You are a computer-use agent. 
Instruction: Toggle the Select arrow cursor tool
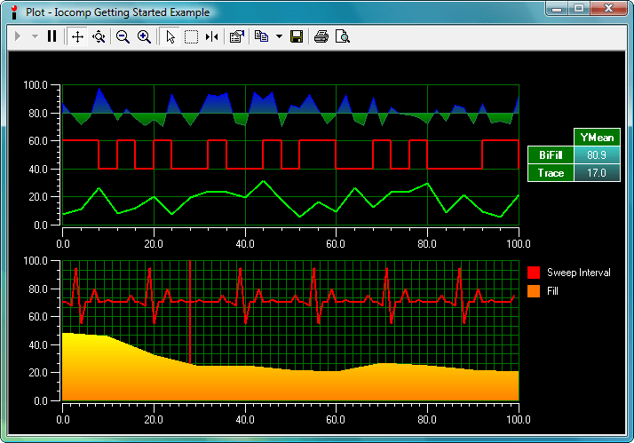[x=170, y=36]
